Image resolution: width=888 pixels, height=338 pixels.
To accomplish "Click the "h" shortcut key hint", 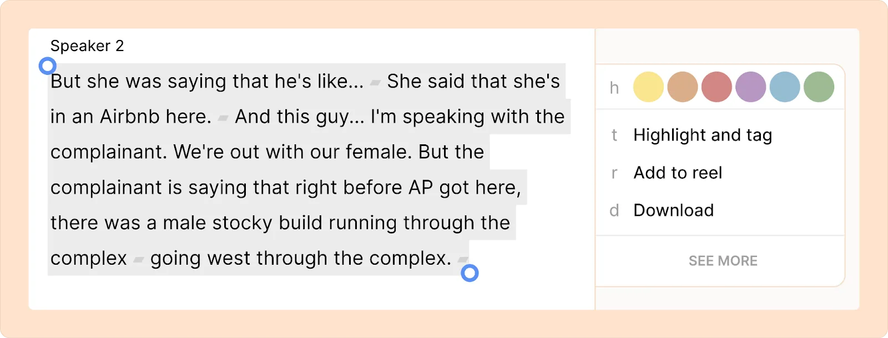I will tap(614, 88).
